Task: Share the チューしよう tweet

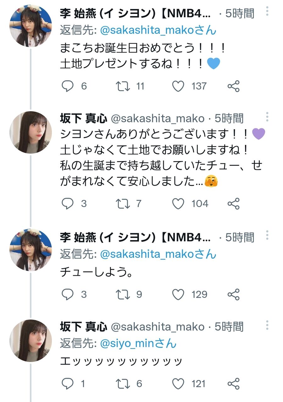Action: tap(233, 294)
